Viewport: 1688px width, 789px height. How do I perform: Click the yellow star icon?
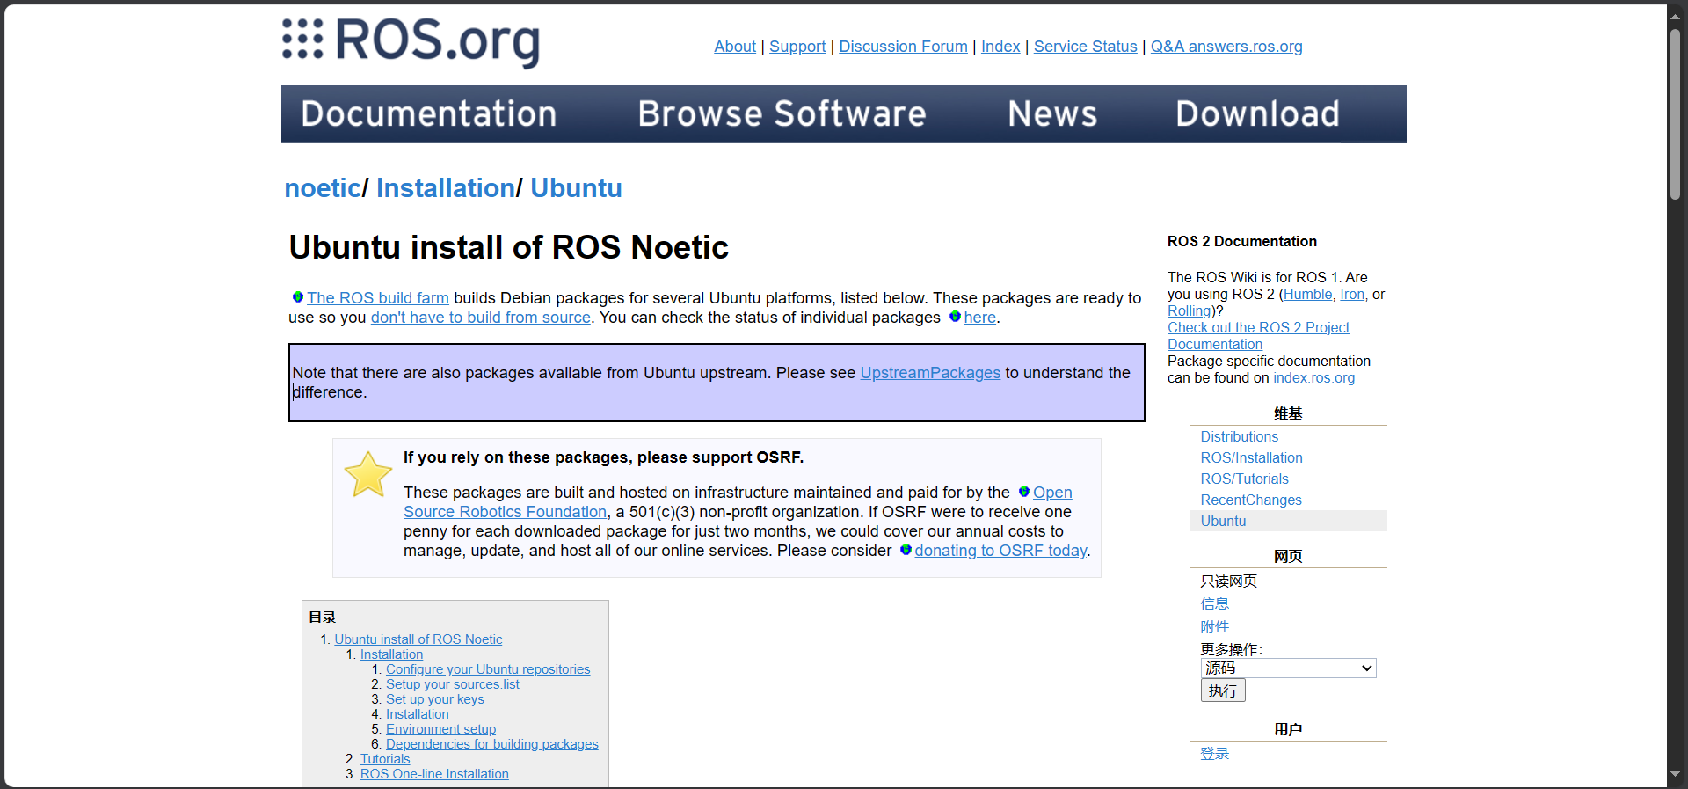(x=367, y=475)
